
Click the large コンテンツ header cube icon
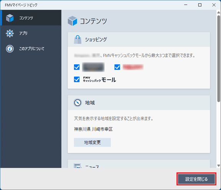tap(73, 21)
